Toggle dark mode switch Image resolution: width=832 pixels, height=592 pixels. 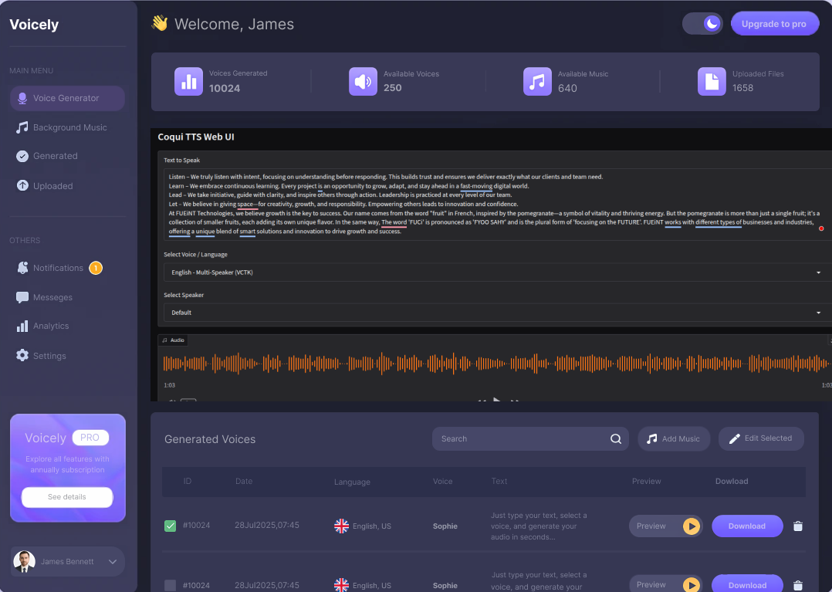(702, 24)
